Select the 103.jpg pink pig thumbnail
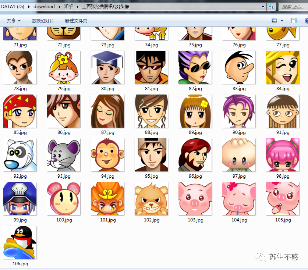Screen dimensions: 308x270 coord(195,199)
